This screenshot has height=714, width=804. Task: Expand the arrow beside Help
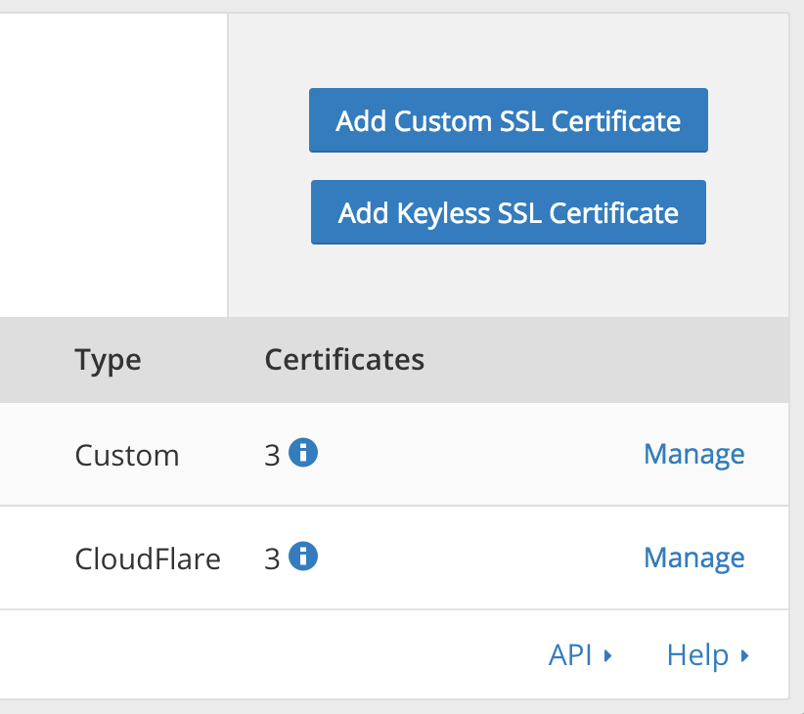pos(745,656)
